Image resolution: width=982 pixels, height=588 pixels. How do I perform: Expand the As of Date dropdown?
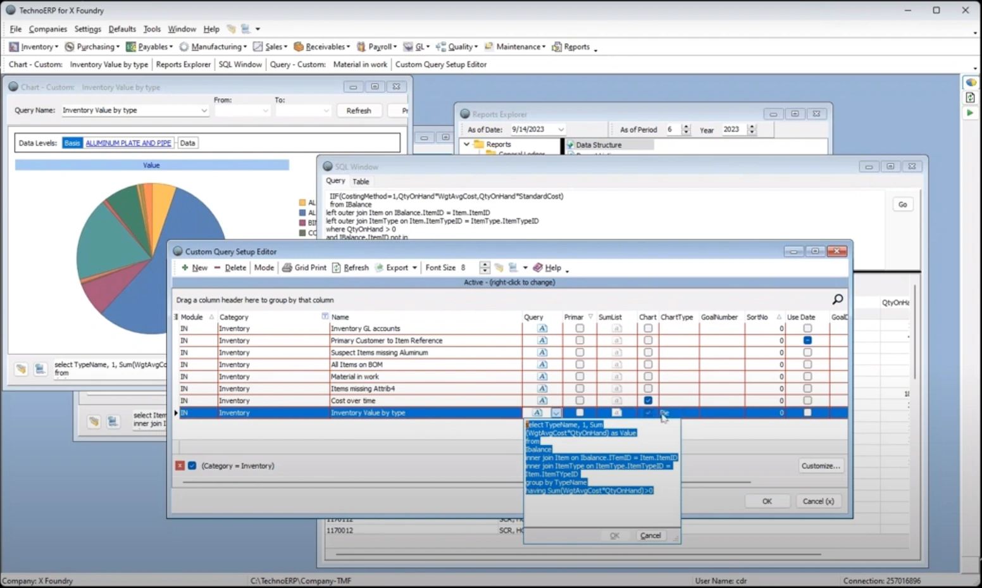[x=561, y=130]
